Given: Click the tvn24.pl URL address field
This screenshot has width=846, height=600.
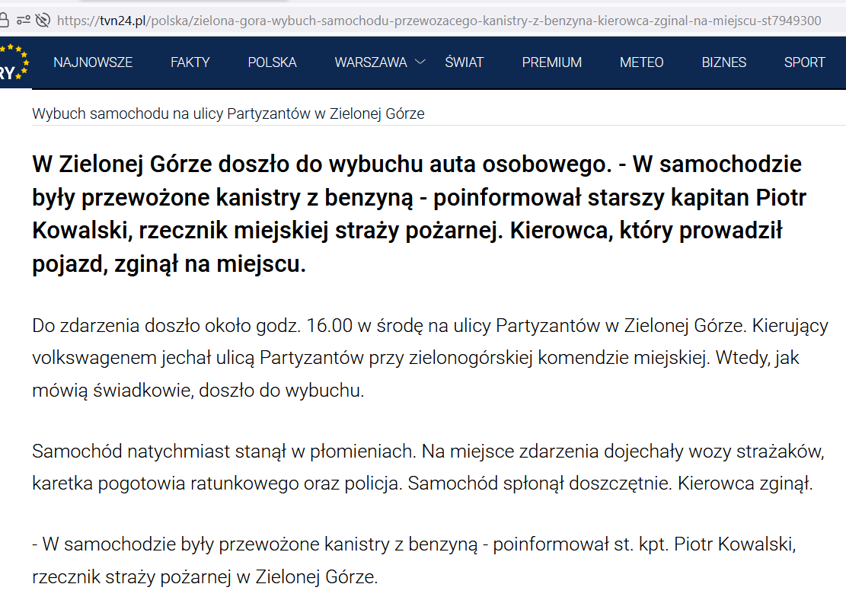Looking at the screenshot, I should tap(439, 21).
